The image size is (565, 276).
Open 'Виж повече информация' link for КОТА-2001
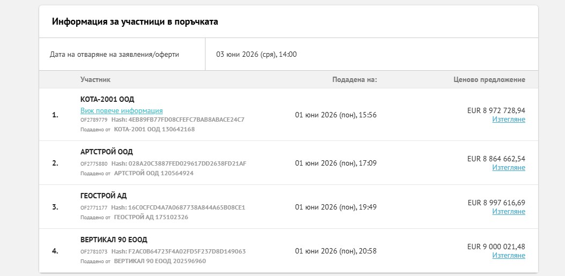121,110
